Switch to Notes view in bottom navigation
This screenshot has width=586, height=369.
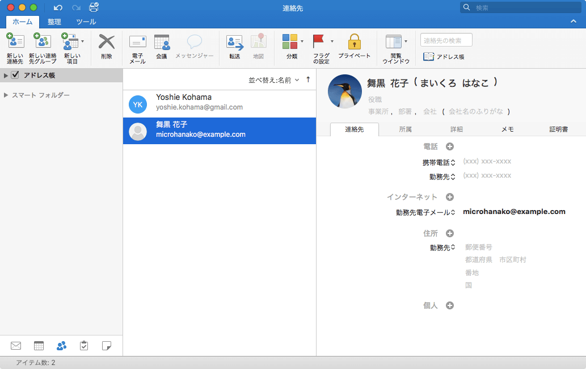107,346
